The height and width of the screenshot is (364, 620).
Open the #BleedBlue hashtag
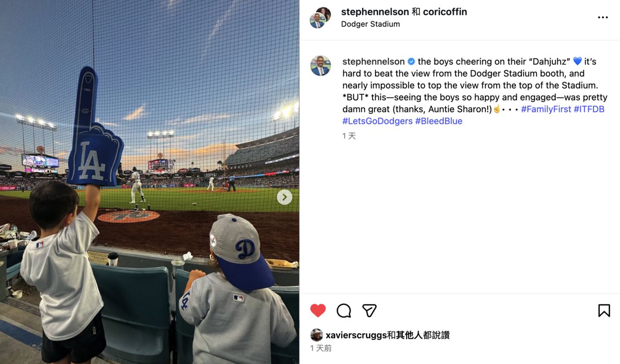point(439,121)
